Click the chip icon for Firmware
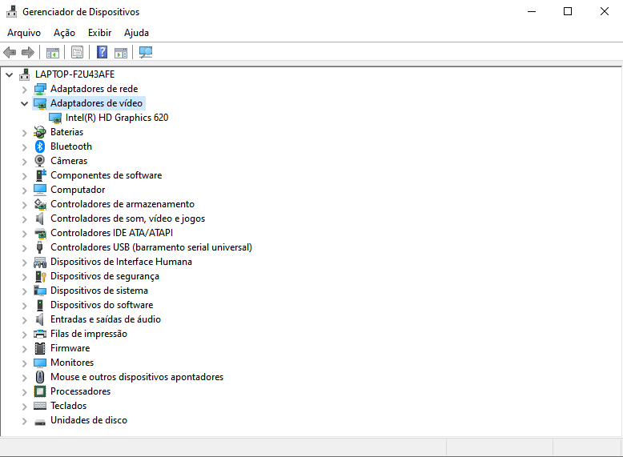 pyautogui.click(x=40, y=348)
